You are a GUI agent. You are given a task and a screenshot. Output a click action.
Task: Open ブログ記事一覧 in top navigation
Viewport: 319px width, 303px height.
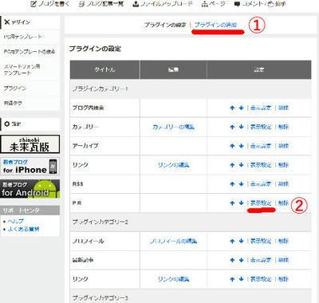[x=101, y=4]
